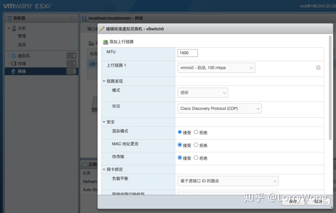Click the storage count badge 1
This screenshot has width=336, height=213.
(x=71, y=63)
